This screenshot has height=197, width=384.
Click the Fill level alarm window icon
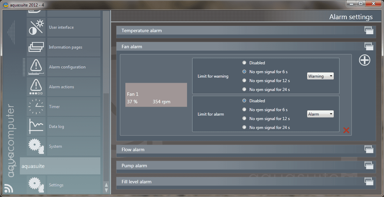coord(369,182)
